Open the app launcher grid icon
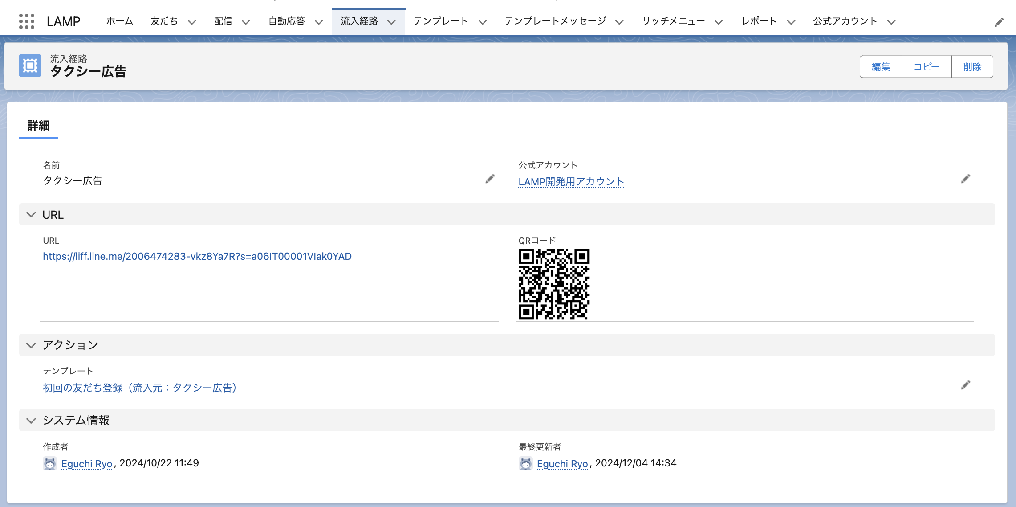 27,21
